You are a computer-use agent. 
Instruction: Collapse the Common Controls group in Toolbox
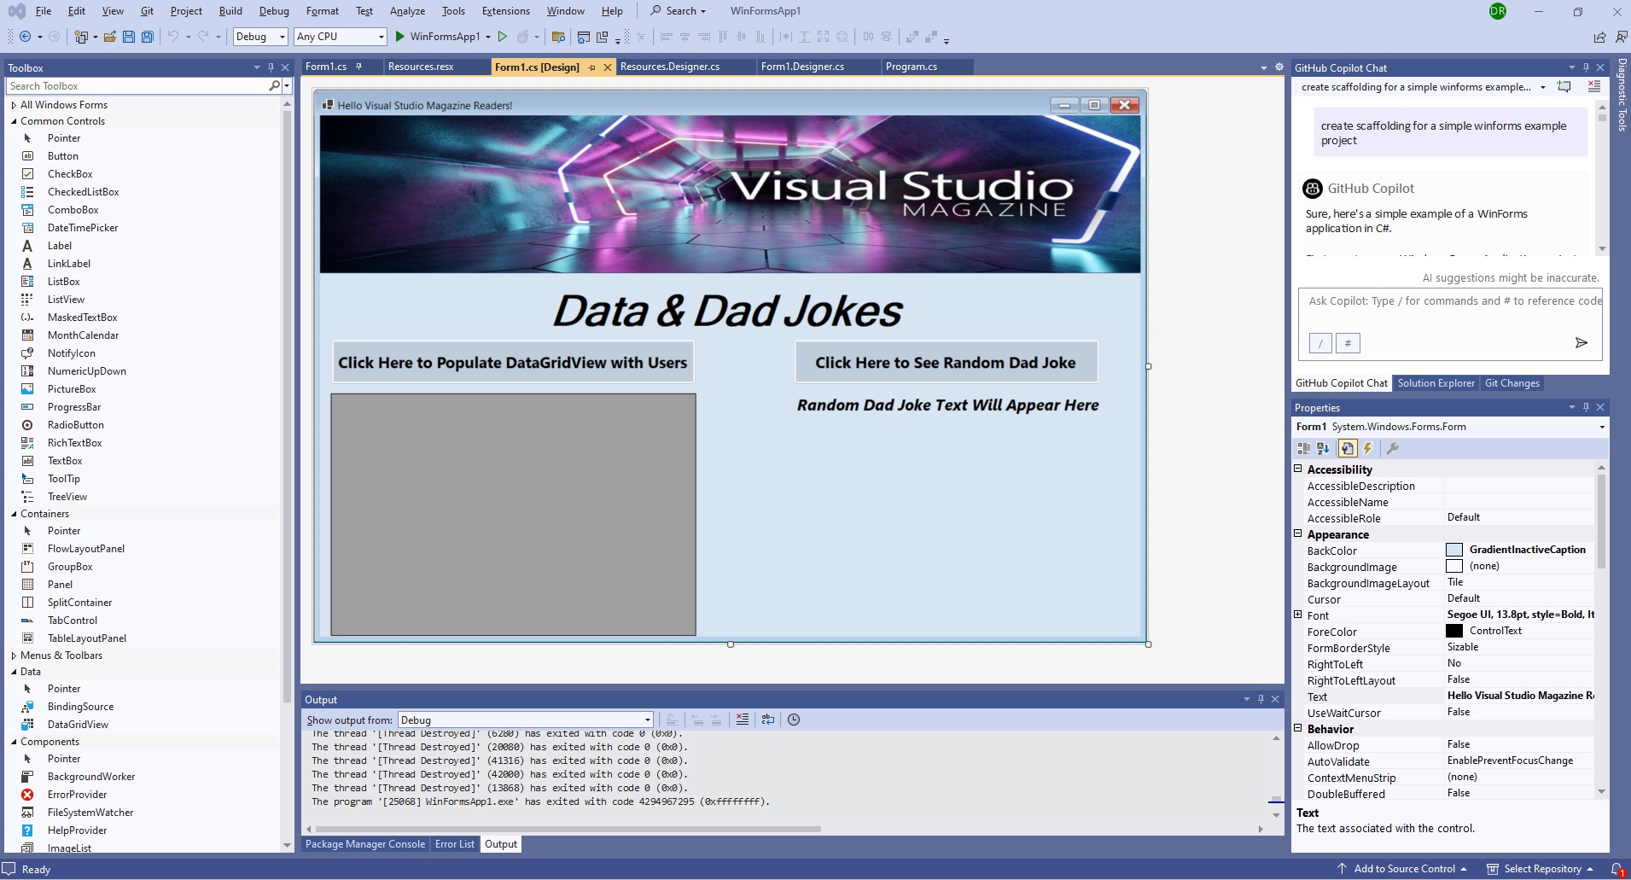pos(14,121)
